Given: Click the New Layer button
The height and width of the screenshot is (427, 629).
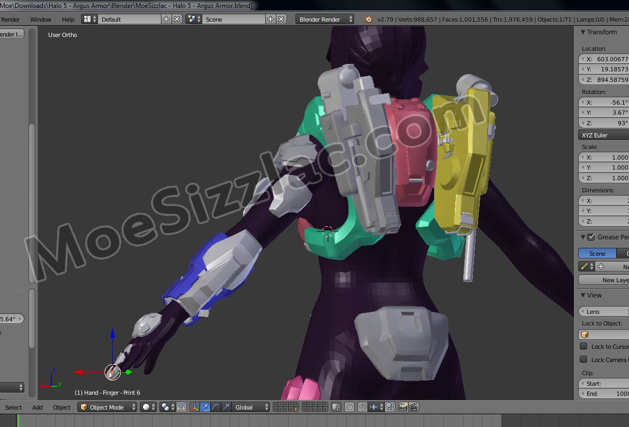Looking at the screenshot, I should 604,280.
